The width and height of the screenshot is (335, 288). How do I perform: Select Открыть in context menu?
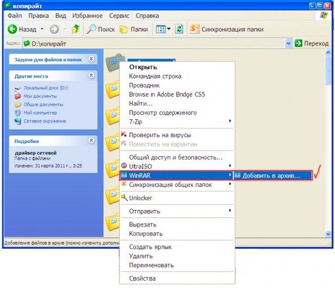pyautogui.click(x=177, y=67)
